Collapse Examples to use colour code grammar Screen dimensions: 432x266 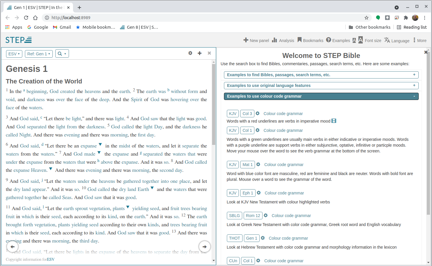[x=321, y=96]
